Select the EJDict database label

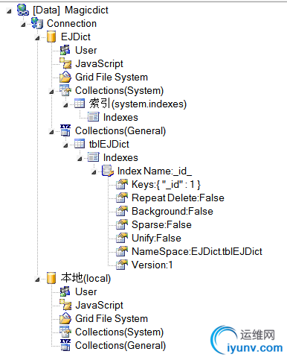76,37
